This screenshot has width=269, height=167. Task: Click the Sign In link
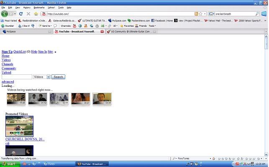(42, 51)
